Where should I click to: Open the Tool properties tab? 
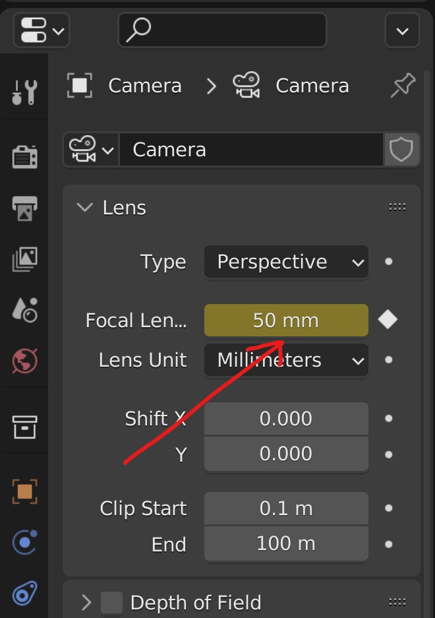pos(25,93)
